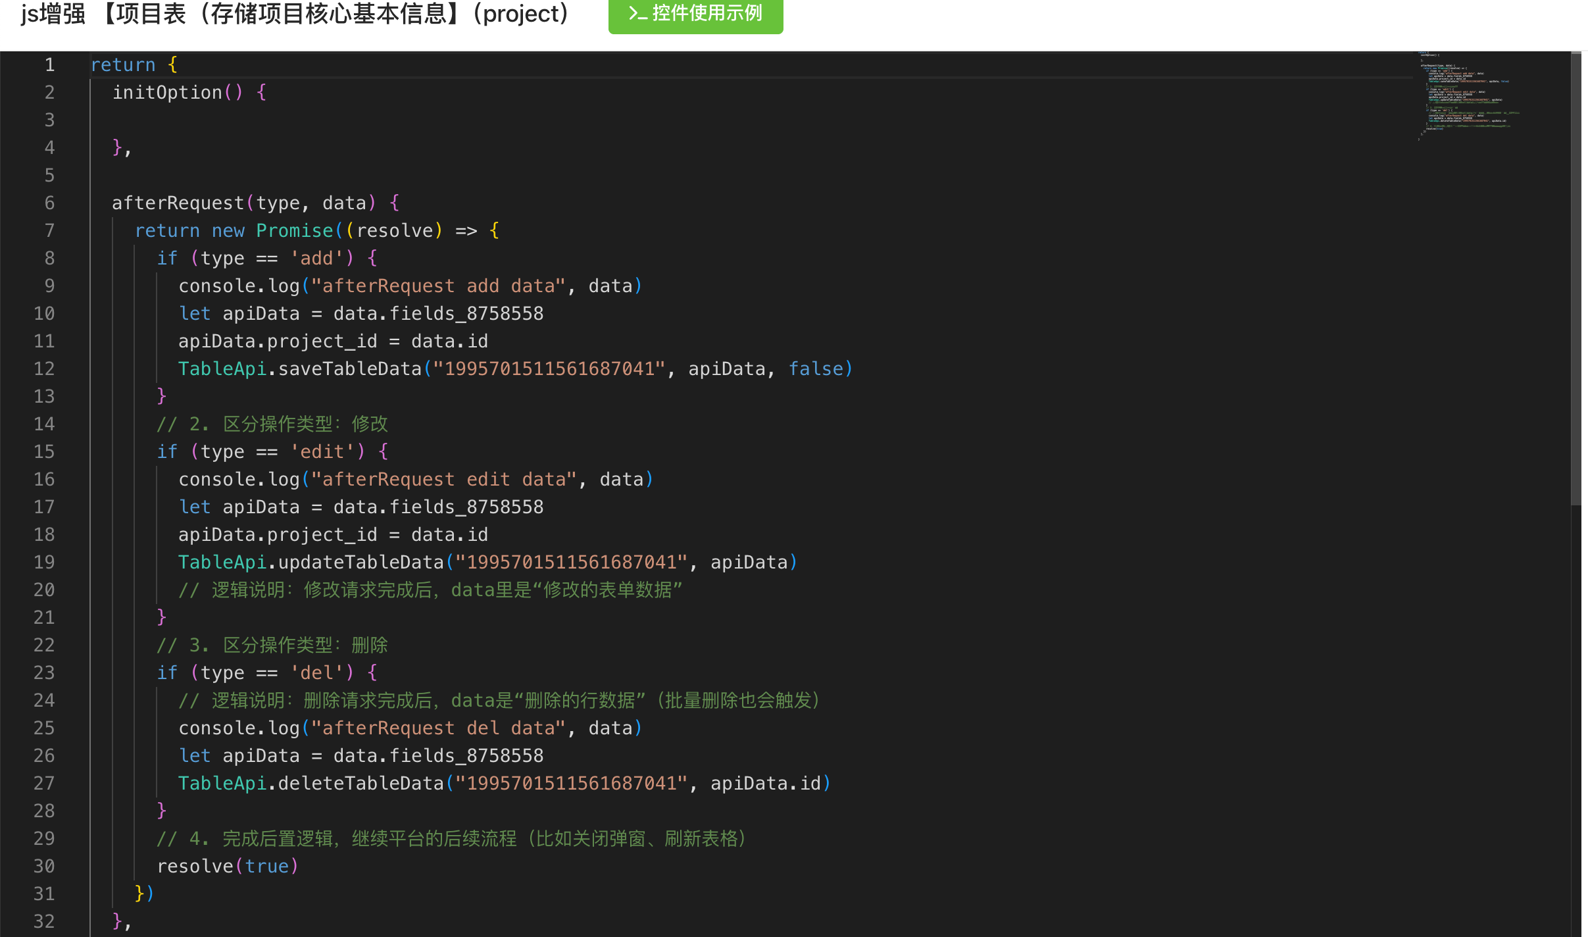
Task: Click deleteTableData call on line 27
Action: (360, 783)
